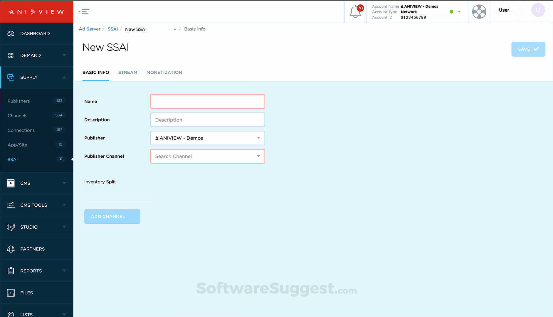
Task: Click the Reports document icon
Action: click(11, 271)
